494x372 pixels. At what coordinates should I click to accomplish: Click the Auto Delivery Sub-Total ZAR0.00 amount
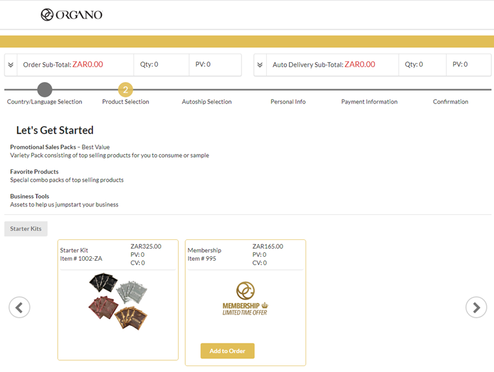pos(360,65)
